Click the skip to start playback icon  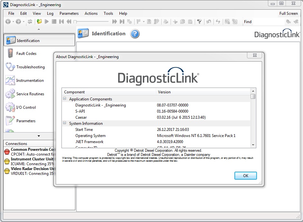pyautogui.click(x=62, y=21)
